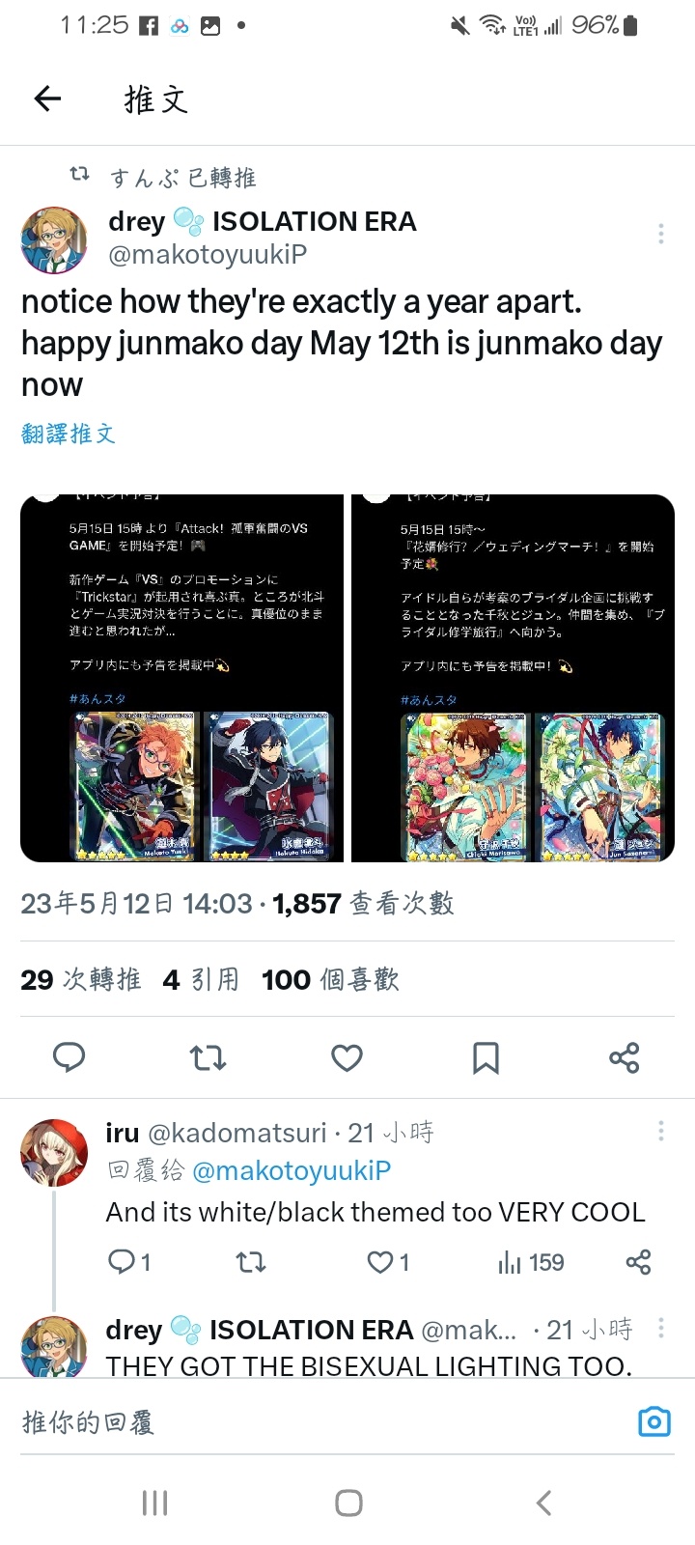Share iru's reply
695x1545 pixels.
pos(638,1262)
